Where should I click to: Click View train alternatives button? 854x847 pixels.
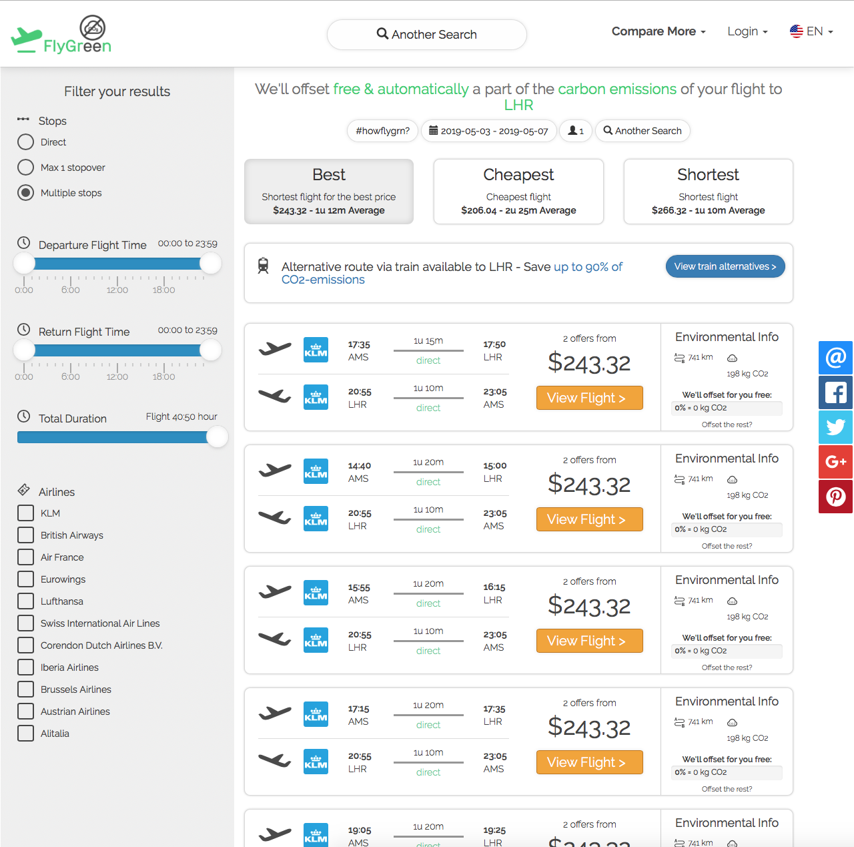point(725,266)
